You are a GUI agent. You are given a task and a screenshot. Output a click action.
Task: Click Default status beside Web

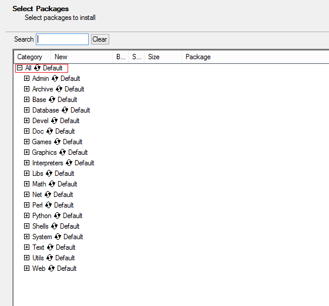coord(67,268)
